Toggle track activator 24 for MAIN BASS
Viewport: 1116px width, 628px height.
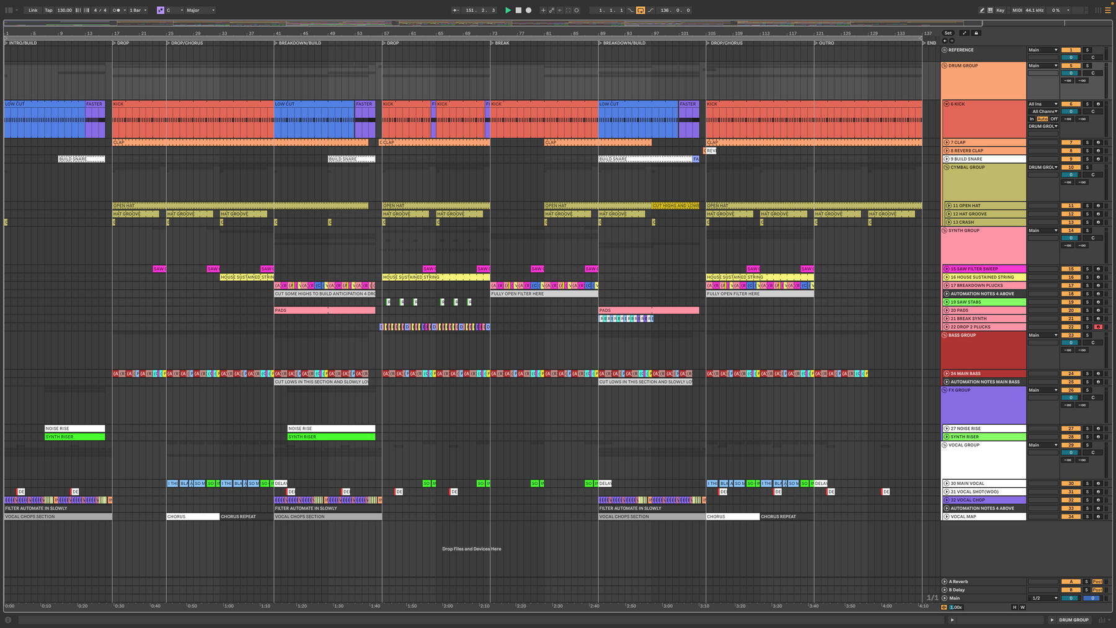point(1071,374)
